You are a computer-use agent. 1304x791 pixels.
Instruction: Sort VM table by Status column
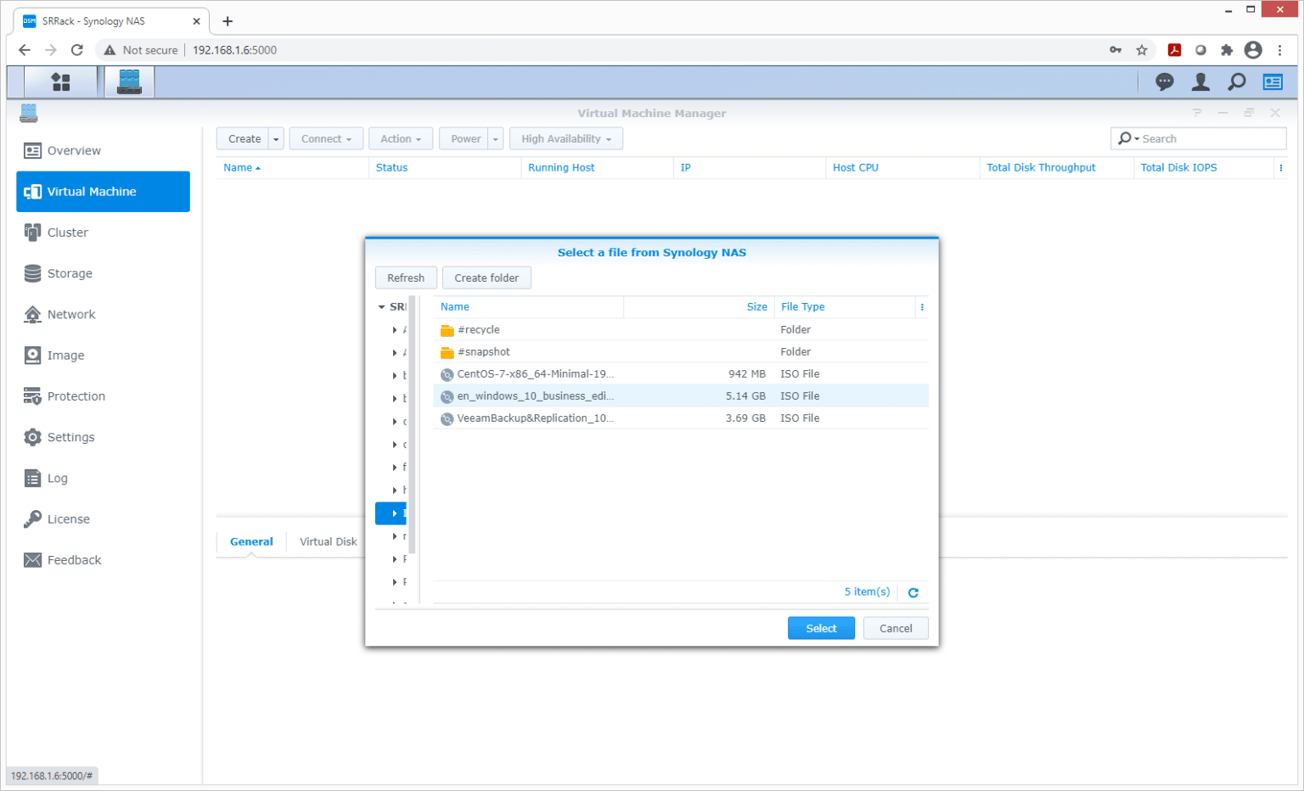click(445, 168)
